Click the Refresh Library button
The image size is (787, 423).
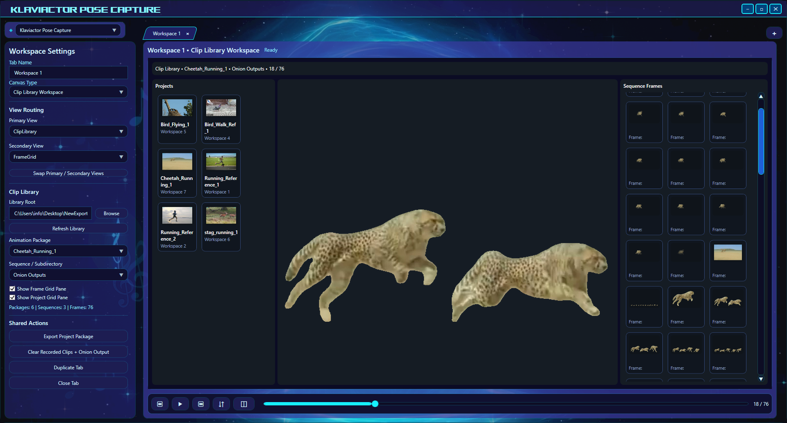pos(68,229)
